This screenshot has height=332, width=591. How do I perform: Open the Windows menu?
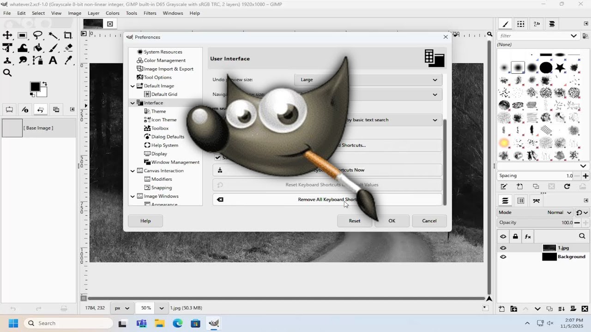point(173,13)
